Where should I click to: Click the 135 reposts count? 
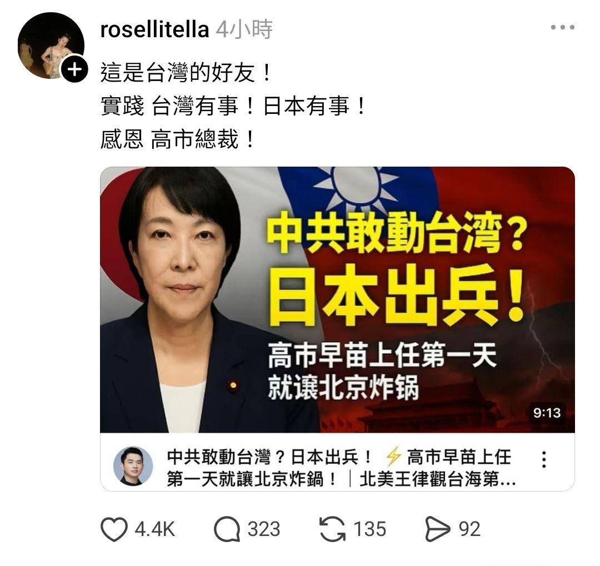point(369,529)
